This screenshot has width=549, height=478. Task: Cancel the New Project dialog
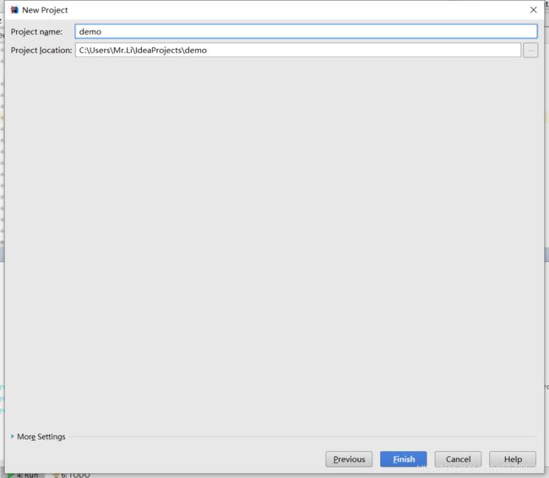pyautogui.click(x=458, y=459)
